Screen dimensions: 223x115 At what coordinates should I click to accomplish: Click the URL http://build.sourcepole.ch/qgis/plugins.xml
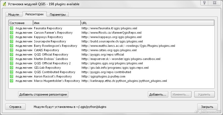[112, 41]
